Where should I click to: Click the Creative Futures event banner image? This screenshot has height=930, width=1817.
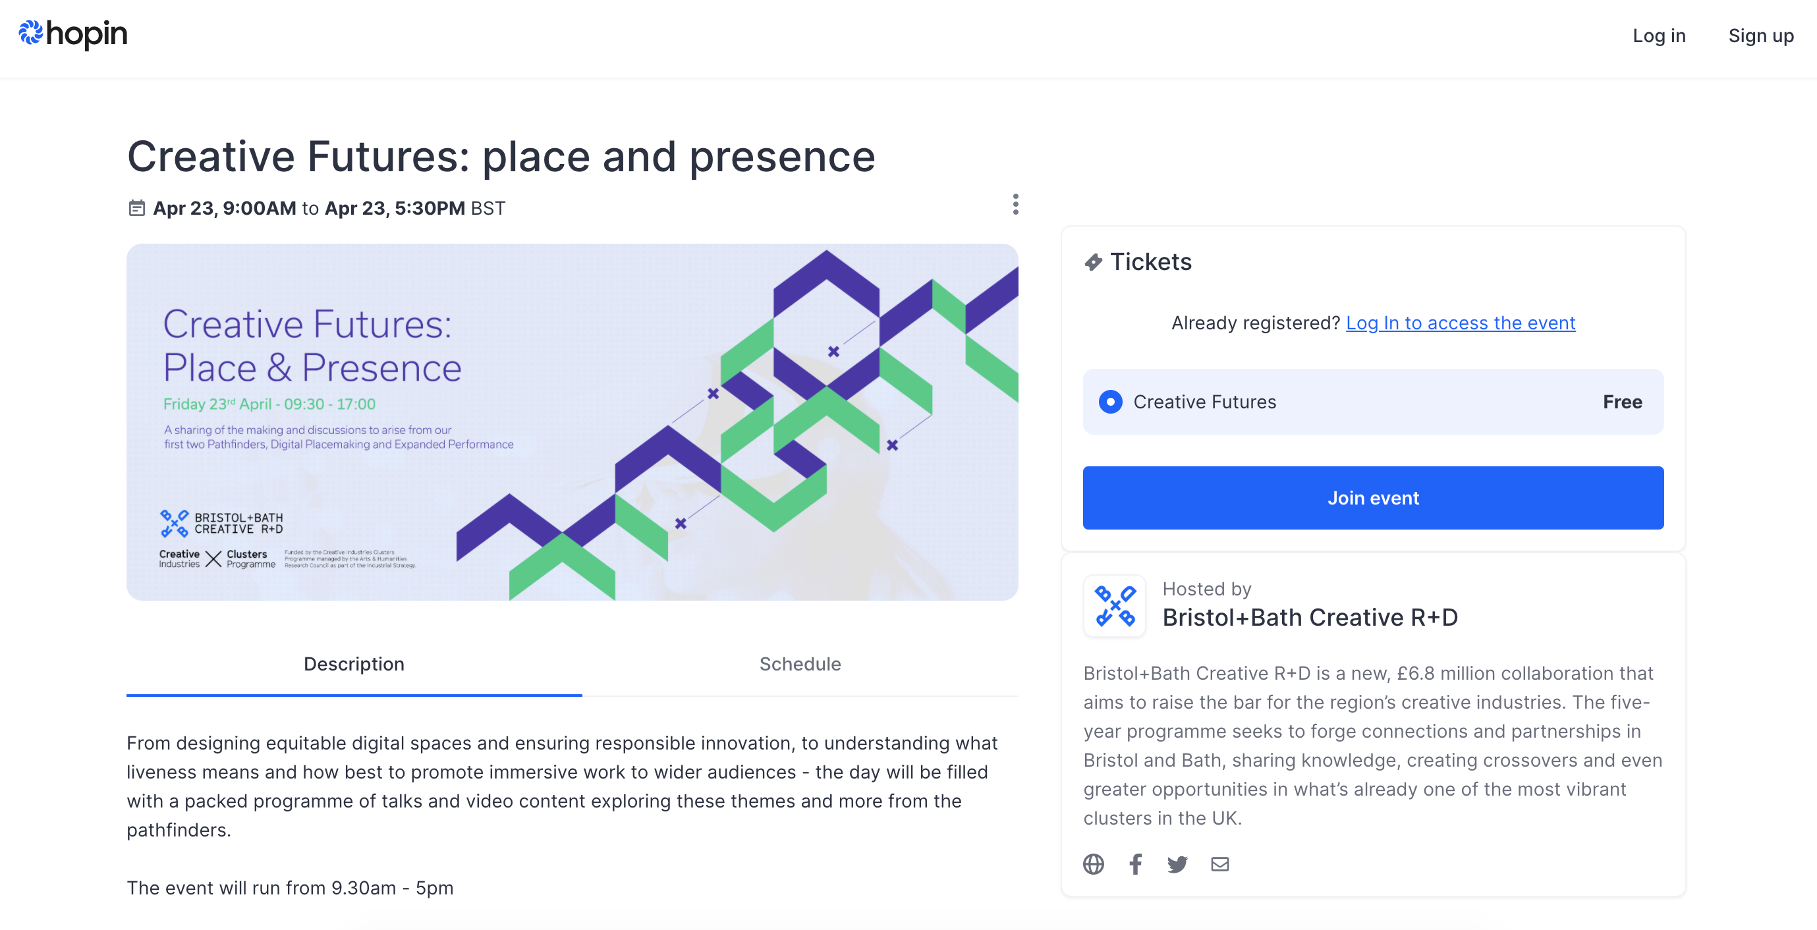[572, 422]
